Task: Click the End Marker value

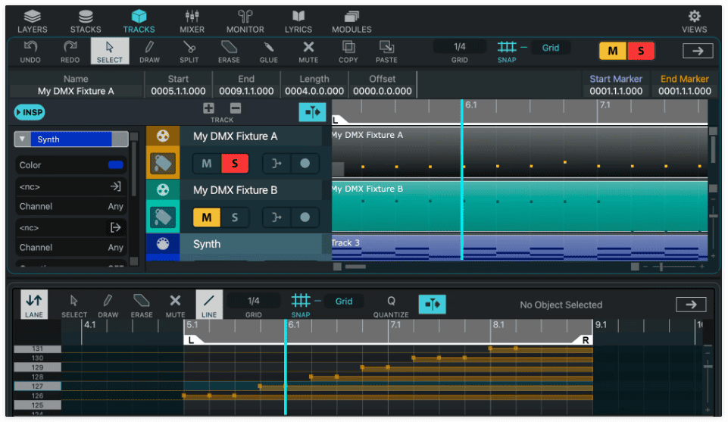Action: pos(684,91)
